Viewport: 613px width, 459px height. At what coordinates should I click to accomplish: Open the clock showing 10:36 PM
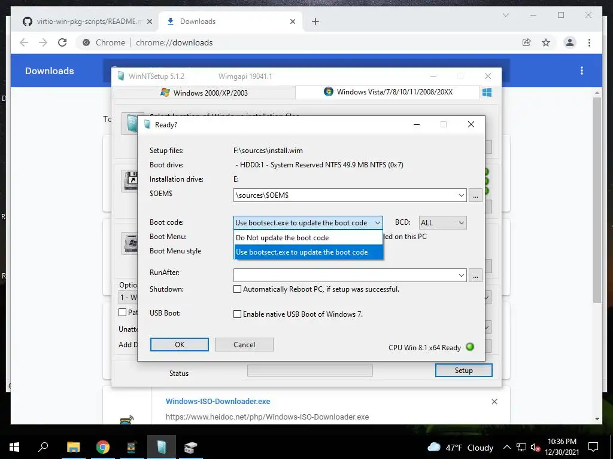(x=562, y=447)
